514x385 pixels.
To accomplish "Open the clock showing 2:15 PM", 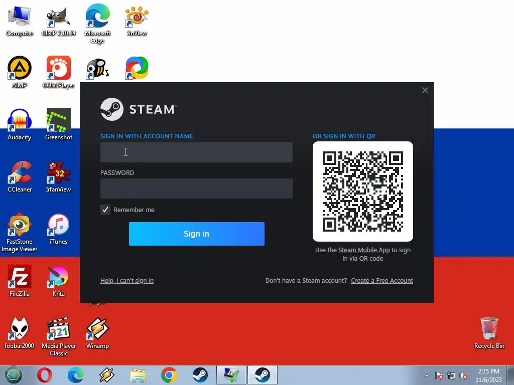I will pyautogui.click(x=488, y=375).
